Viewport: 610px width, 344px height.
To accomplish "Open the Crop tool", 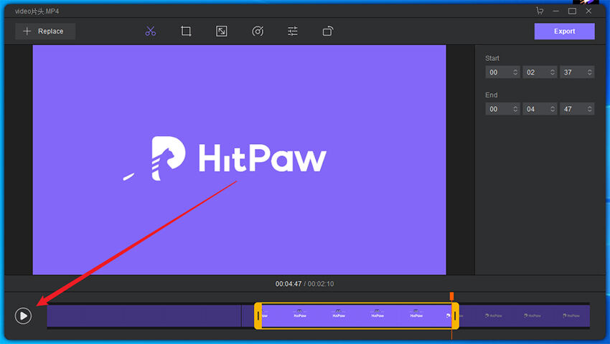I will (x=186, y=31).
